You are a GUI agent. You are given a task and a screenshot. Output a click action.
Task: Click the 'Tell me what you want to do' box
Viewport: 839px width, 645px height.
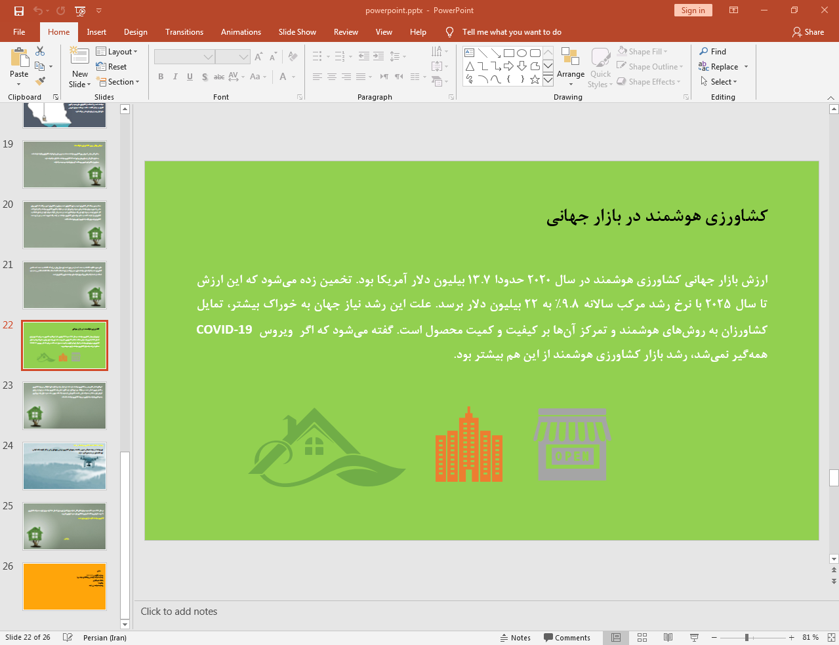(512, 31)
